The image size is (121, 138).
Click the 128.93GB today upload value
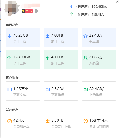click(22, 57)
